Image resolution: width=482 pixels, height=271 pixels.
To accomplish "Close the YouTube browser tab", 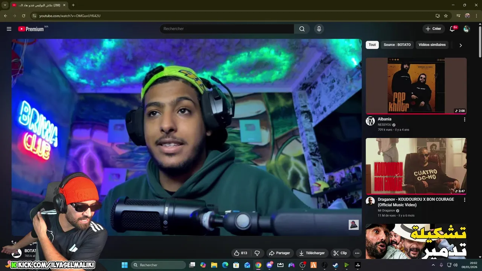I will click(64, 5).
